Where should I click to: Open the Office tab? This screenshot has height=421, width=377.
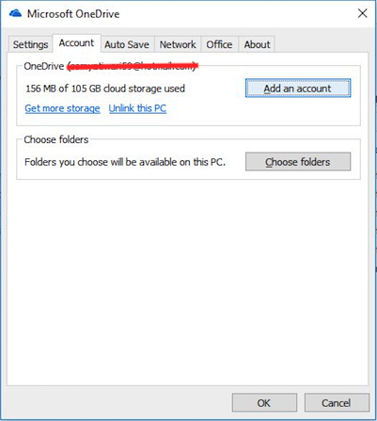coord(219,44)
